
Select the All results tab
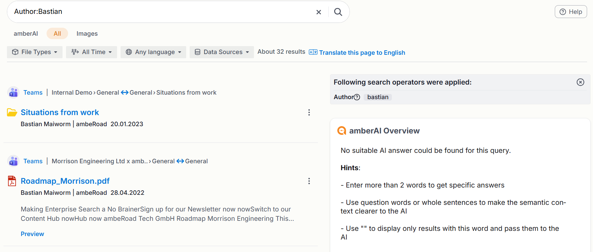(x=57, y=34)
